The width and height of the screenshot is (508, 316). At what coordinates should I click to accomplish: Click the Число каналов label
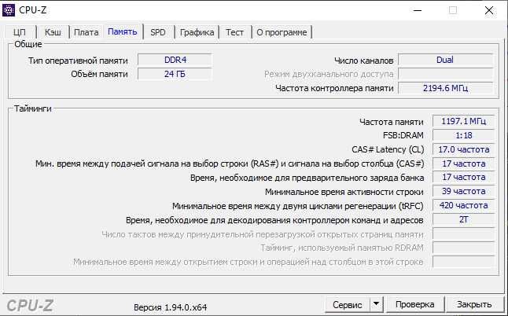[363, 61]
